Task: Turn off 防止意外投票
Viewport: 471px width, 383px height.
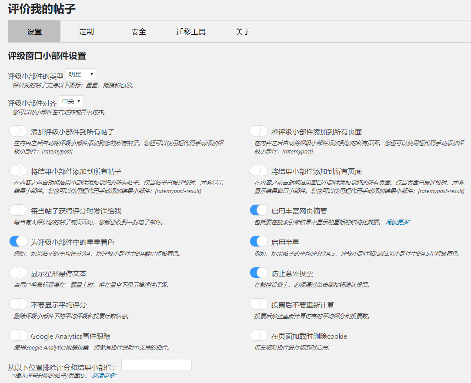Action: click(259, 272)
